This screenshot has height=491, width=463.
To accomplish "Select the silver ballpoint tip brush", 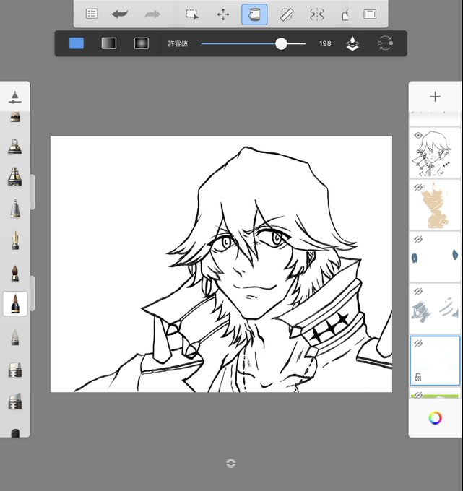I will click(15, 209).
